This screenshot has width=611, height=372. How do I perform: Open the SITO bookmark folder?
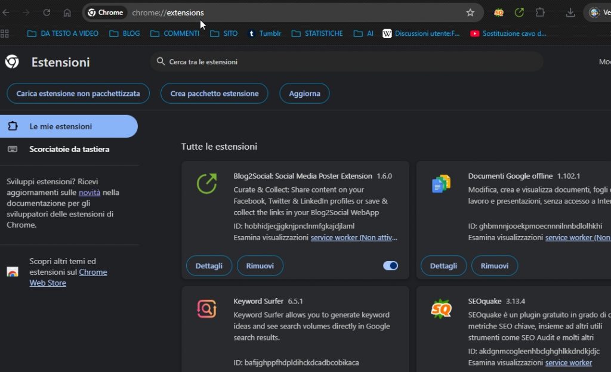224,33
